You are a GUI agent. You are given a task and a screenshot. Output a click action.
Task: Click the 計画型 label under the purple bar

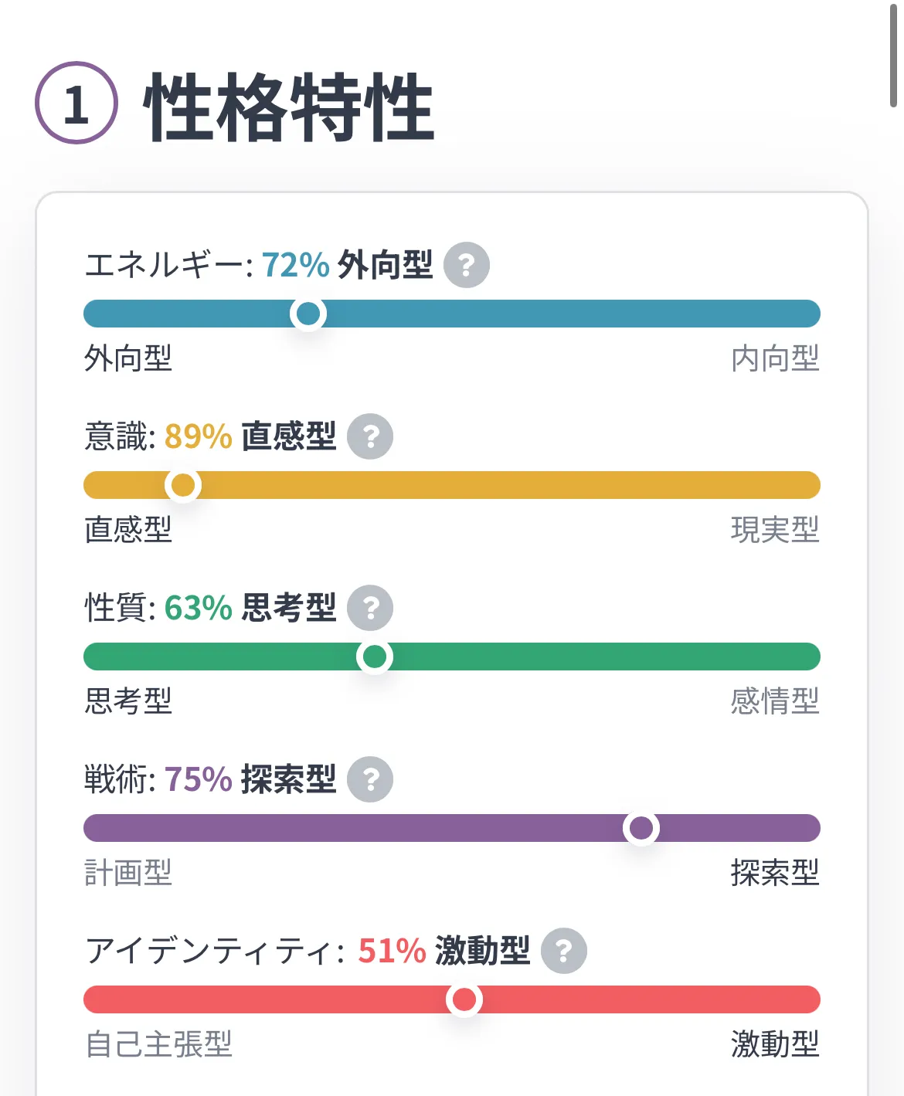coord(128,873)
